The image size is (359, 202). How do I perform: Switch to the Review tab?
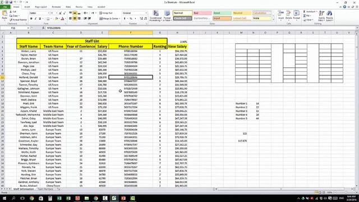[79, 7]
